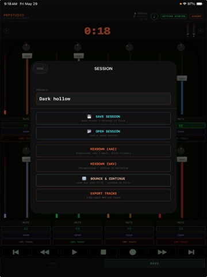Viewport: 207px width, 277px height.
Task: Click the orange top-left track fader handle
Action: coord(27,56)
